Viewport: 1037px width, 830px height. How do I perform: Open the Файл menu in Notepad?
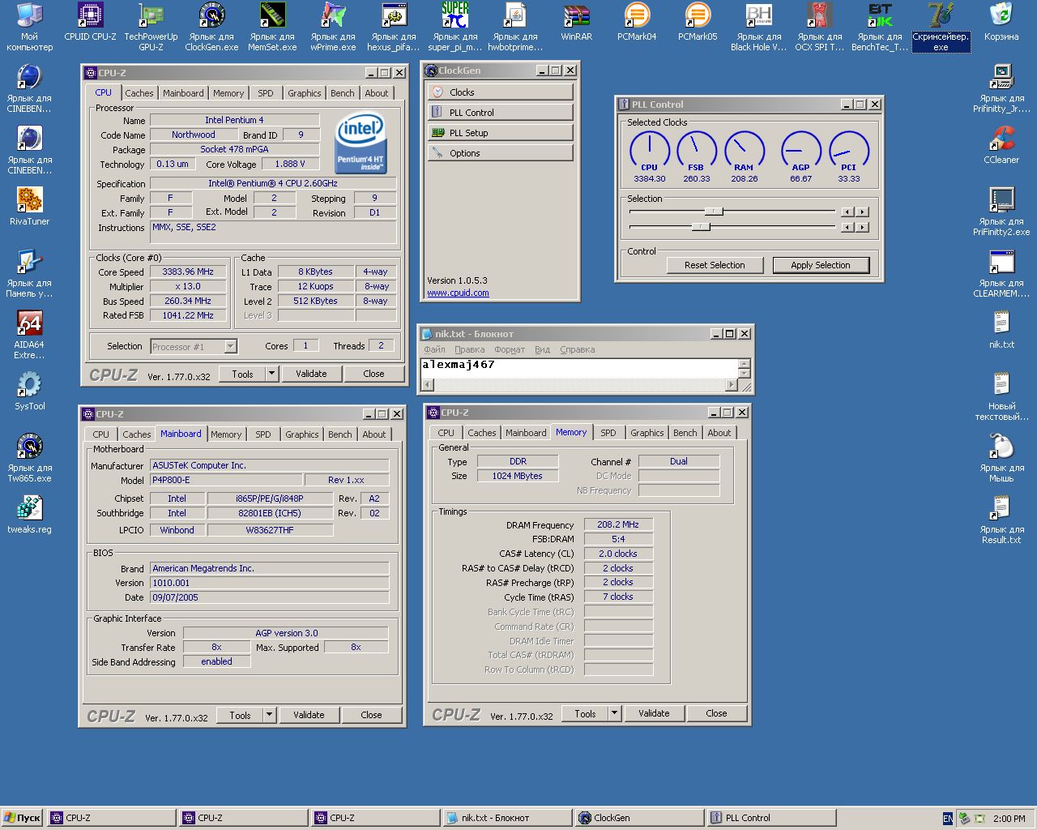[434, 349]
